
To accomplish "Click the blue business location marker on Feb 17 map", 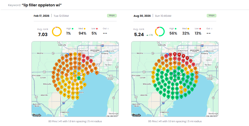I will point(68,54).
